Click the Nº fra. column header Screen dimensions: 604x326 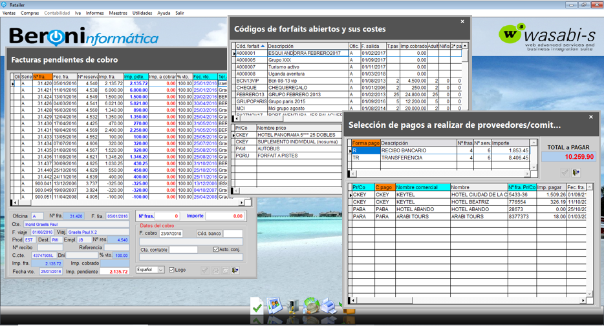click(43, 77)
